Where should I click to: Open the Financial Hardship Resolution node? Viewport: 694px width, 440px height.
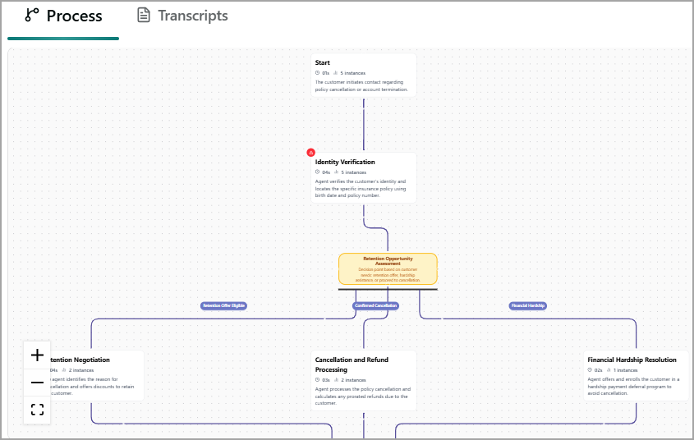click(636, 376)
